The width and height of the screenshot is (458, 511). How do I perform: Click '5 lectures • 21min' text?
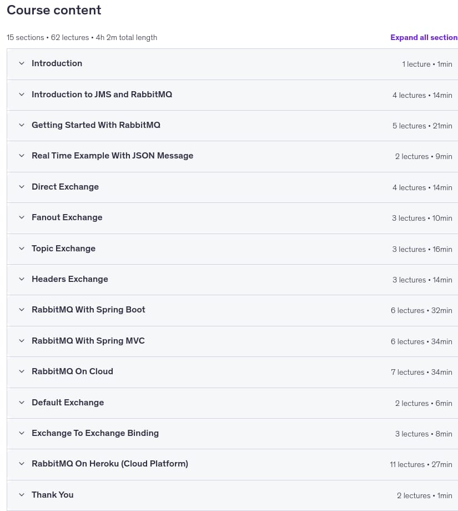pos(422,126)
